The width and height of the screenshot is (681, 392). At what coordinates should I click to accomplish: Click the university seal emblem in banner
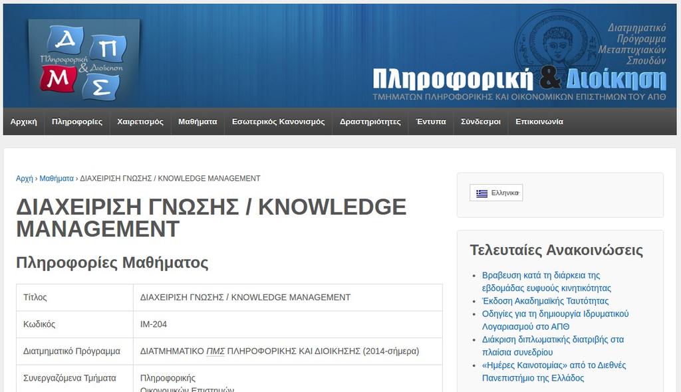(557, 43)
